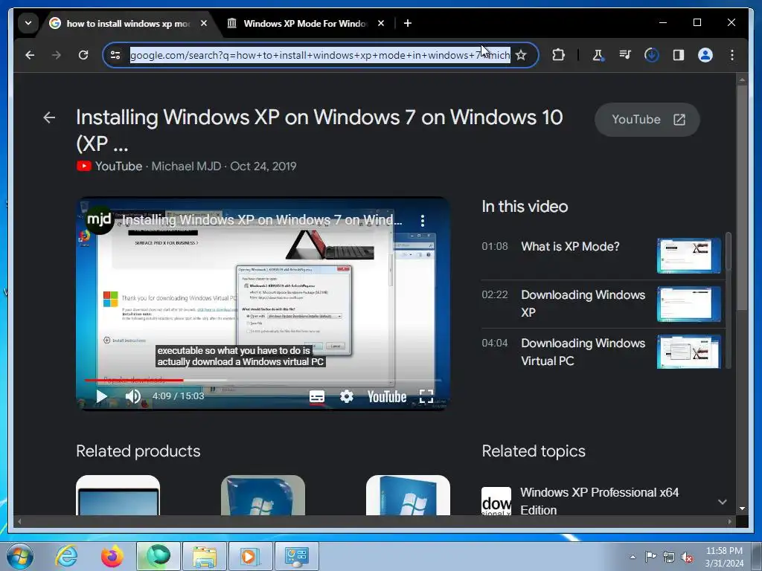
Task: Show hidden system tray icons
Action: (x=633, y=557)
